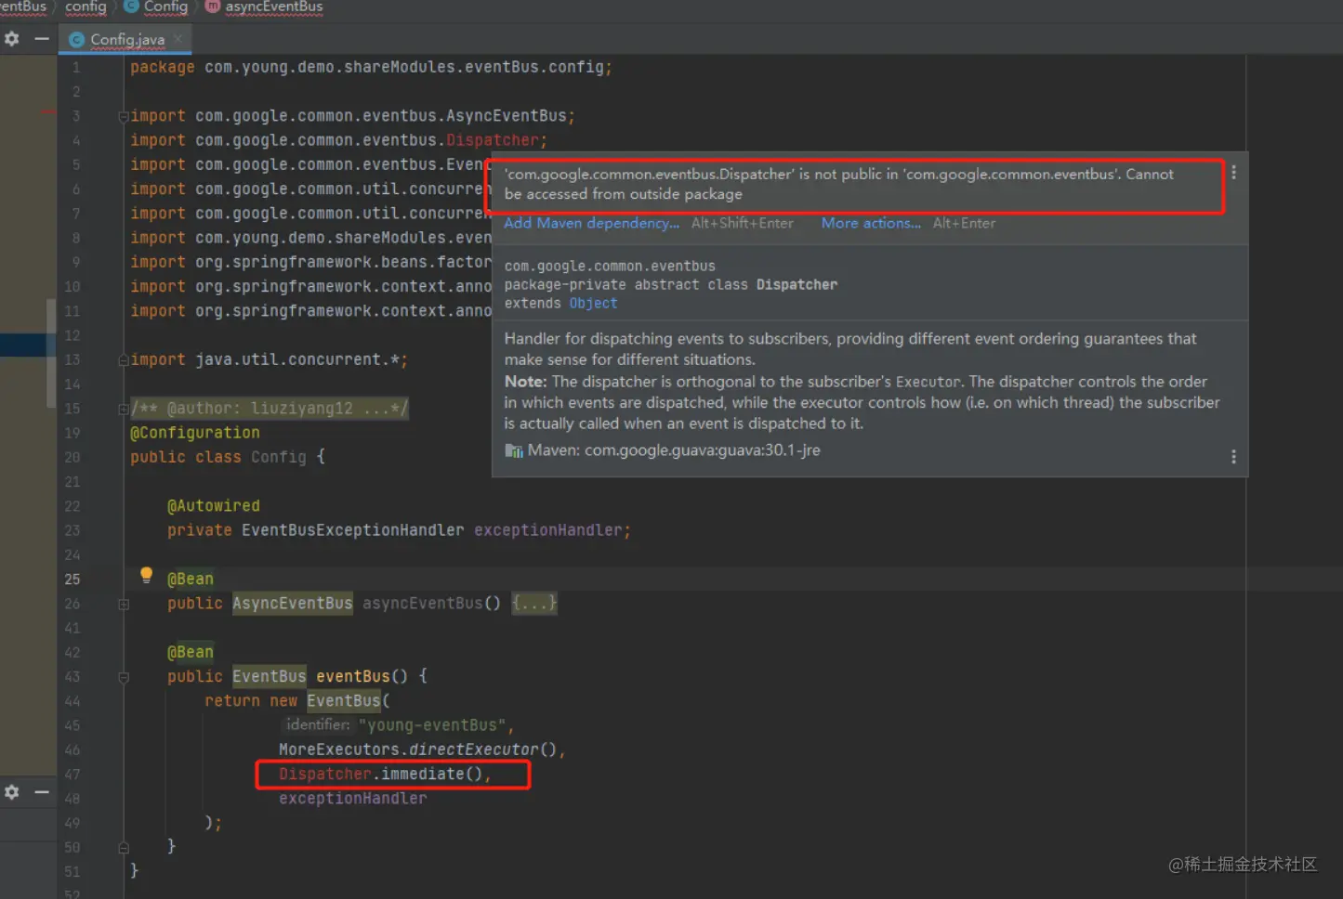Open the project panel settings gear
Viewport: 1343px width, 899px height.
tap(12, 39)
